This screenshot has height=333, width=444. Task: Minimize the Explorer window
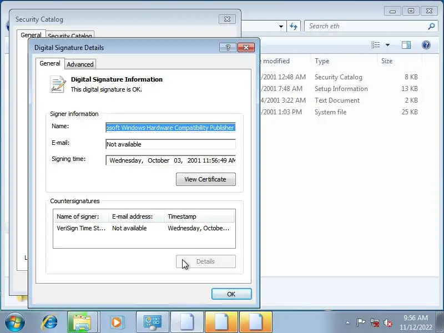pos(392,11)
